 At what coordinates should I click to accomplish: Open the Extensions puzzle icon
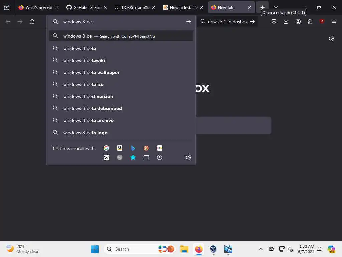(x=310, y=21)
